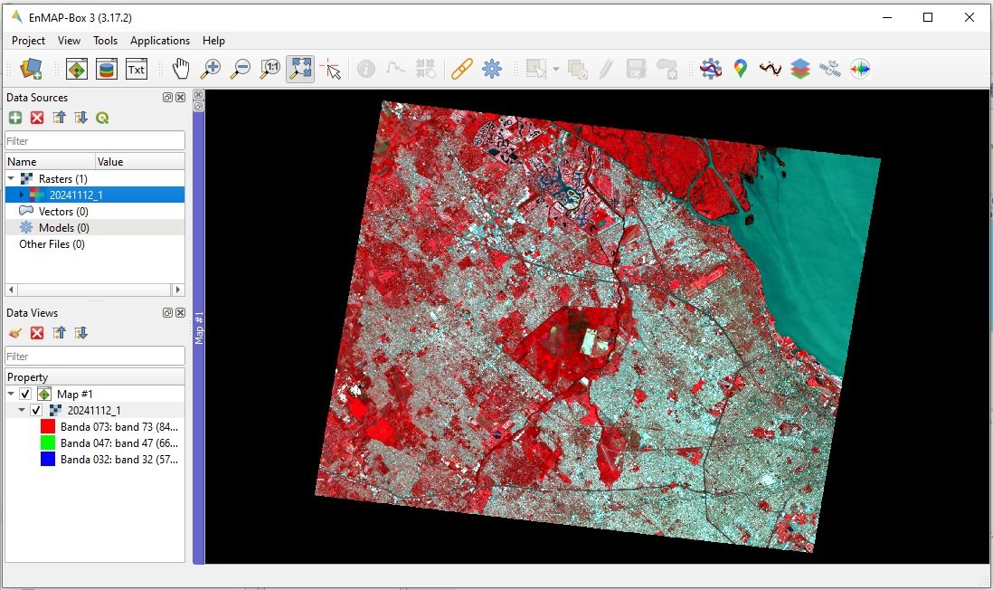Open the Spectral Library viewer
The height and width of the screenshot is (590, 993).
pyautogui.click(x=106, y=69)
